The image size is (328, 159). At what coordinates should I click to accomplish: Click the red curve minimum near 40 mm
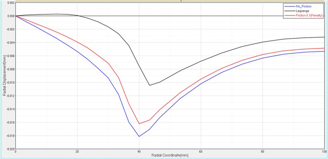coord(139,123)
